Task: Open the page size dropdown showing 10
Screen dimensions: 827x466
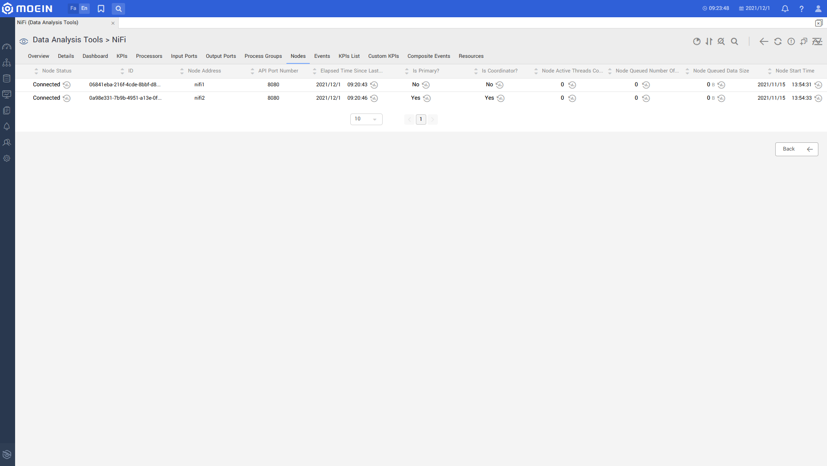Action: click(x=366, y=119)
